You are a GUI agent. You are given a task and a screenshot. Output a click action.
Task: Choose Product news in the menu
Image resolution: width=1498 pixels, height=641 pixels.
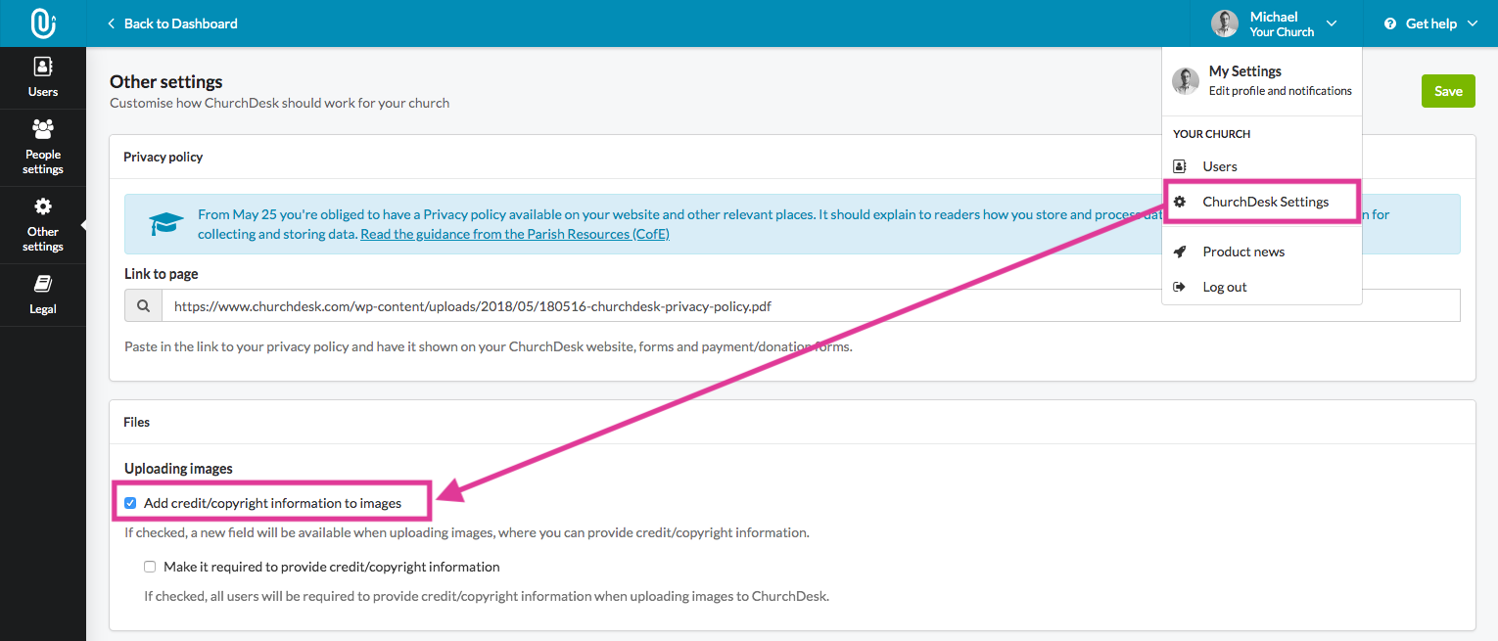pyautogui.click(x=1243, y=252)
